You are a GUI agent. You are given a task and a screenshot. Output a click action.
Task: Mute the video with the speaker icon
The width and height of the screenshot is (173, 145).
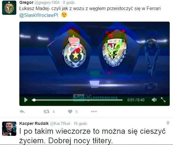154,100
